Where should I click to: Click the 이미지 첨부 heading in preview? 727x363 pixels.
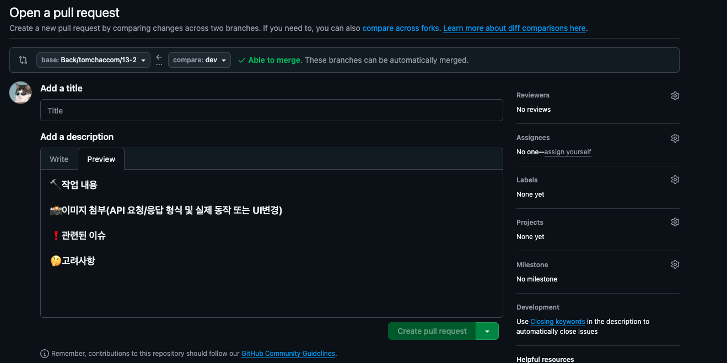point(166,210)
